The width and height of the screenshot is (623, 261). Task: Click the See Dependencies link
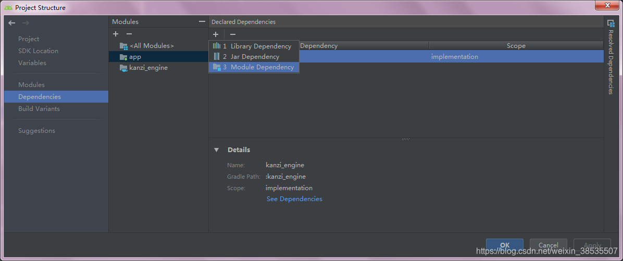(294, 198)
